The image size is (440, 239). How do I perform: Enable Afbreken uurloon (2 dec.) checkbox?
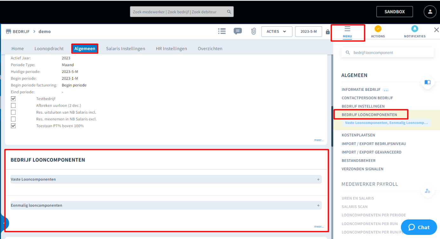pos(13,105)
